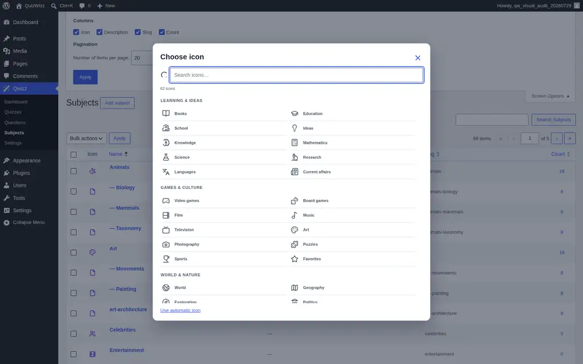The height and width of the screenshot is (364, 583).
Task: Open the comments bubble in admin bar
Action: [x=85, y=6]
